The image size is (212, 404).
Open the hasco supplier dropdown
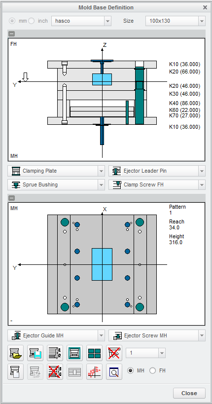[81, 21]
